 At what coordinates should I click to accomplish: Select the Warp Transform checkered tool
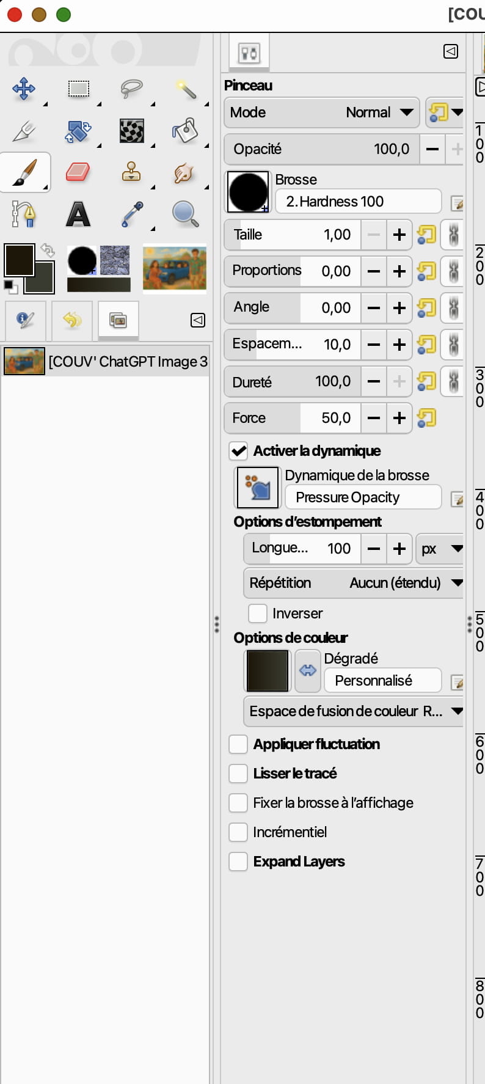click(131, 131)
